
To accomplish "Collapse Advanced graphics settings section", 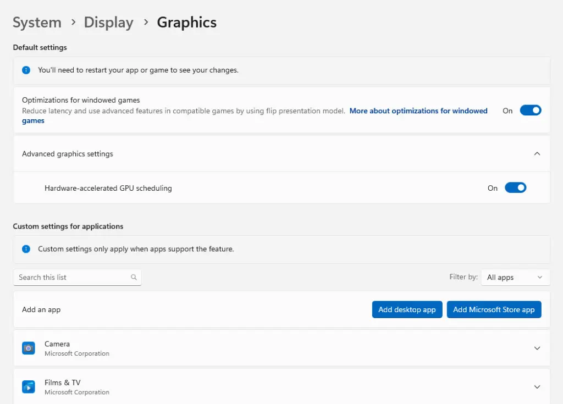I will (x=537, y=154).
